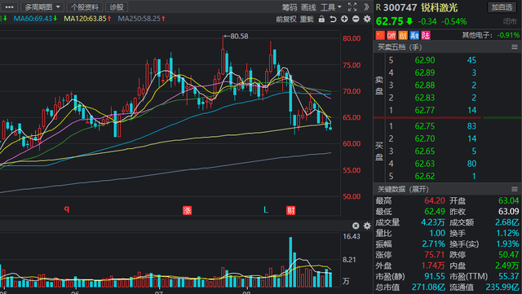The width and height of the screenshot is (522, 294).
Task: Click the red 'q' event marker on chart
Action: tap(67, 208)
